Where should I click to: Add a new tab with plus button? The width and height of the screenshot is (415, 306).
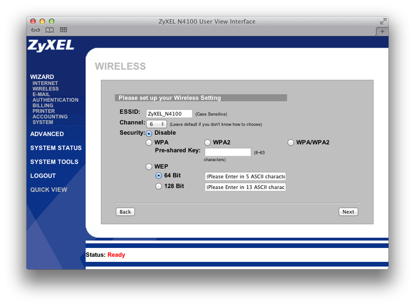click(x=382, y=31)
